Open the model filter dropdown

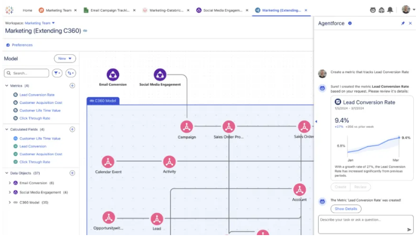(x=57, y=73)
